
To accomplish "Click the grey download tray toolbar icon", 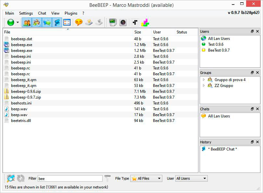I will (99, 22).
